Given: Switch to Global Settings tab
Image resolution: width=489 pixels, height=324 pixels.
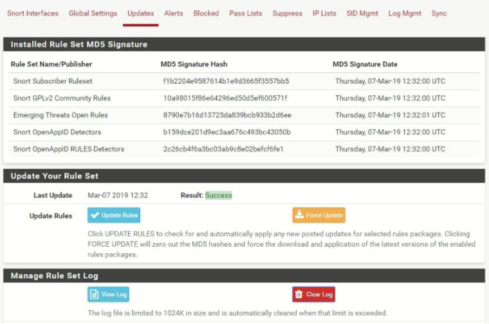Looking at the screenshot, I should pos(93,14).
